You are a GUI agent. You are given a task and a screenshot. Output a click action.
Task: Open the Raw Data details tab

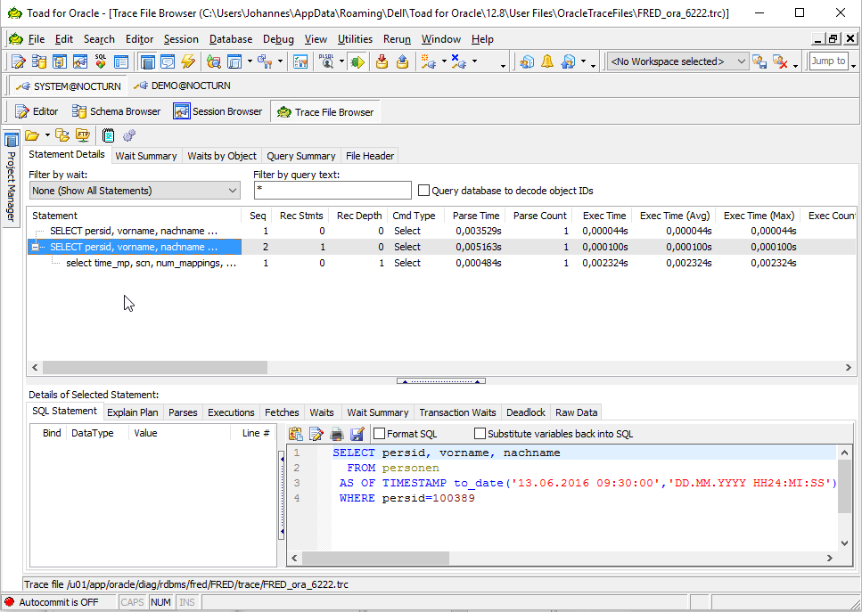click(576, 412)
